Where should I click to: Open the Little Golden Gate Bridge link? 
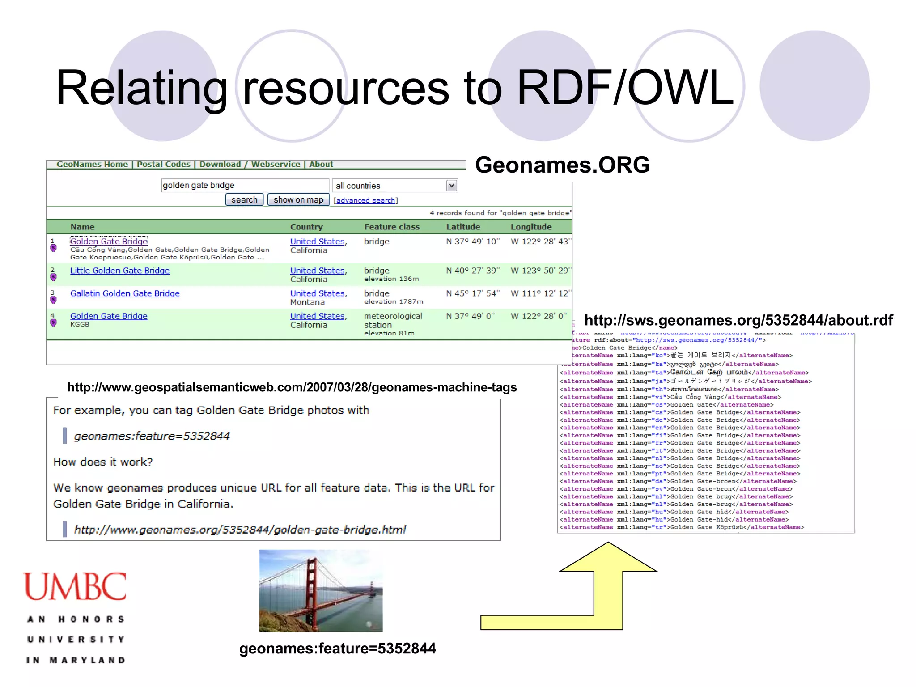119,270
